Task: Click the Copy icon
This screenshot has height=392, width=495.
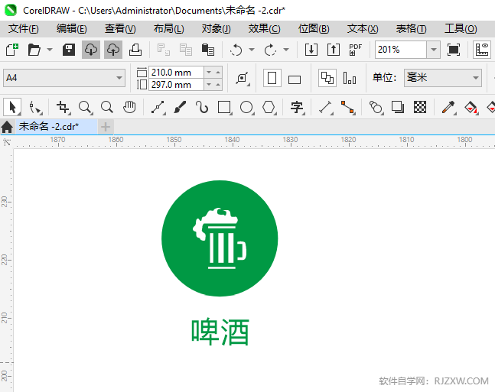Action: pos(186,50)
